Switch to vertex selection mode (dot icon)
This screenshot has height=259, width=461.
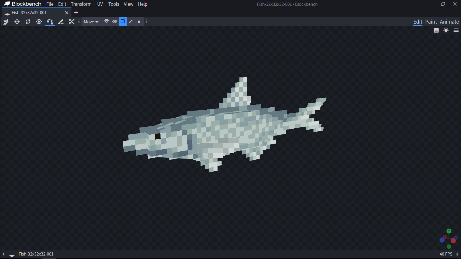(x=139, y=22)
